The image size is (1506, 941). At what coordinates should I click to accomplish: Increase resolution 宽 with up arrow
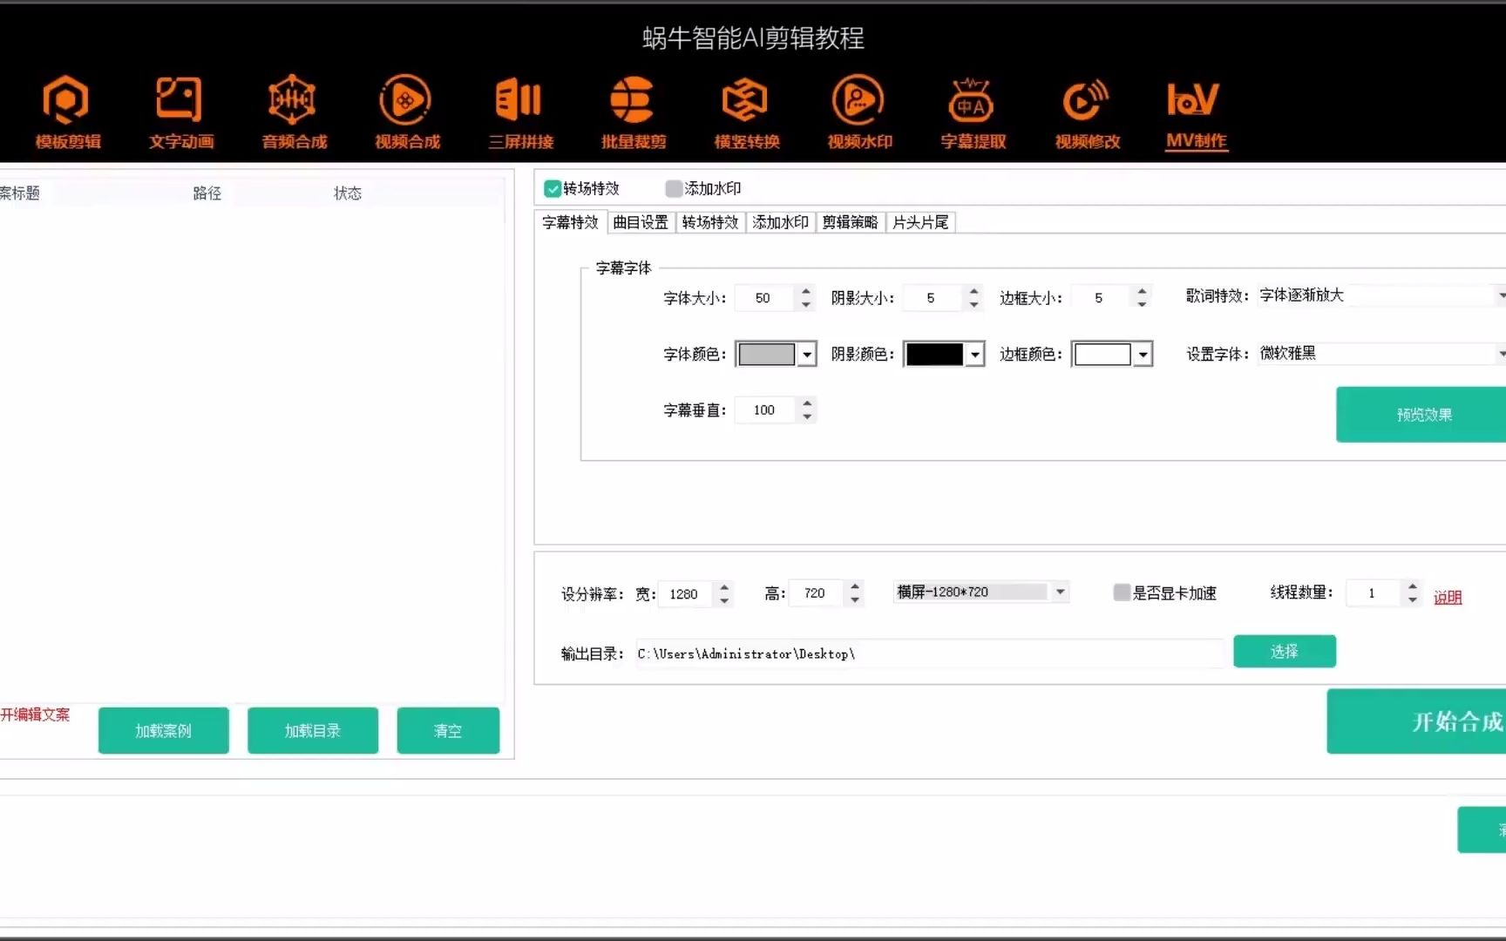coord(724,586)
